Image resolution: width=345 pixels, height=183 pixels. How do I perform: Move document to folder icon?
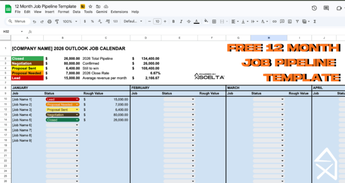click(x=98, y=7)
